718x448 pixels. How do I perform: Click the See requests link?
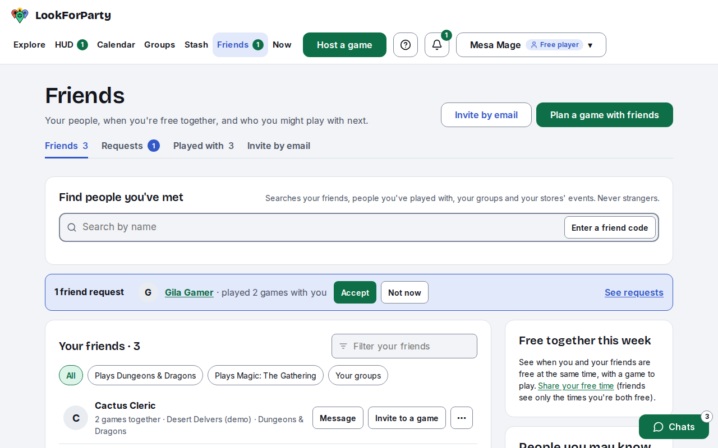click(634, 292)
